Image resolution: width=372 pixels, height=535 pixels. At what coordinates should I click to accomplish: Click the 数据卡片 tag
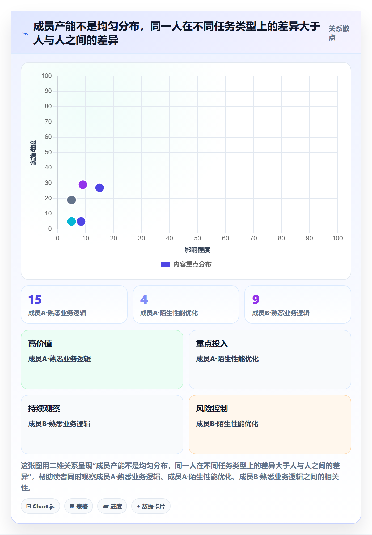(x=151, y=506)
